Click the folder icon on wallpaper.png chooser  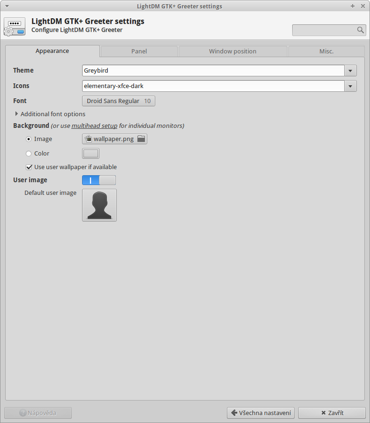[x=141, y=139]
